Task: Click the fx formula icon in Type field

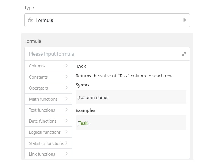Action: [30, 20]
